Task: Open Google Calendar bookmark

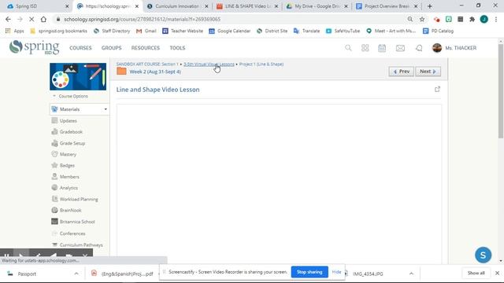Action: pyautogui.click(x=229, y=31)
